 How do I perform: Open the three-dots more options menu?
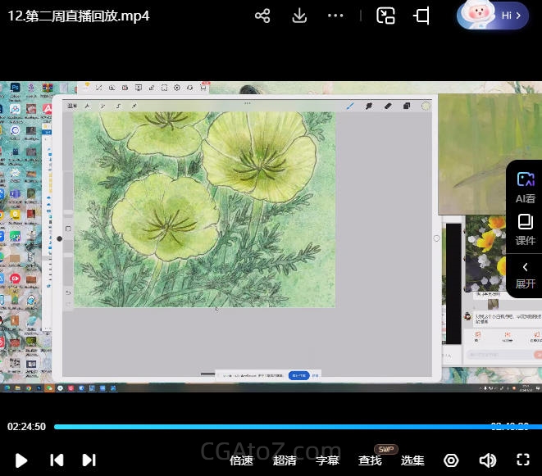[335, 16]
